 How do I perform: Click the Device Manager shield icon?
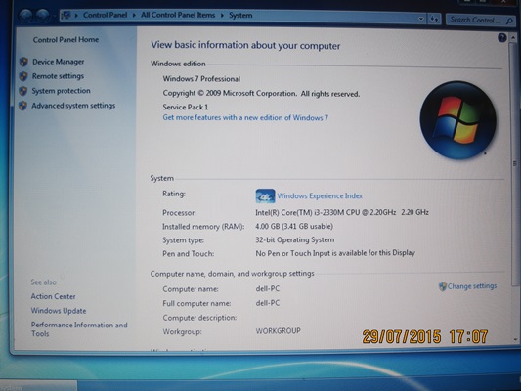pyautogui.click(x=23, y=62)
